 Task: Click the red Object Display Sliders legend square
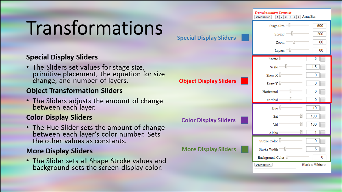tap(244, 81)
